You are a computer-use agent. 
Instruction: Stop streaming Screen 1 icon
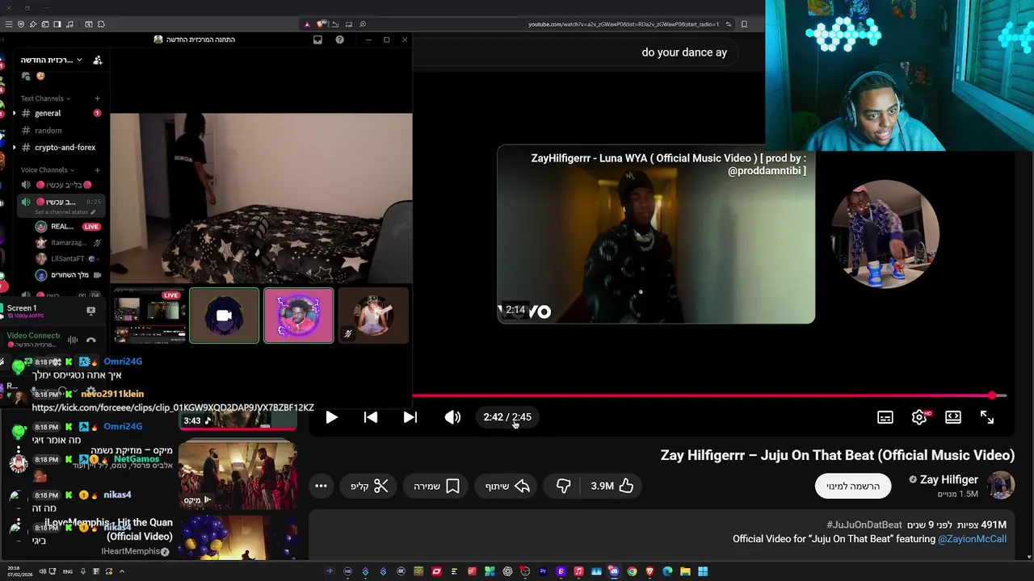[90, 311]
